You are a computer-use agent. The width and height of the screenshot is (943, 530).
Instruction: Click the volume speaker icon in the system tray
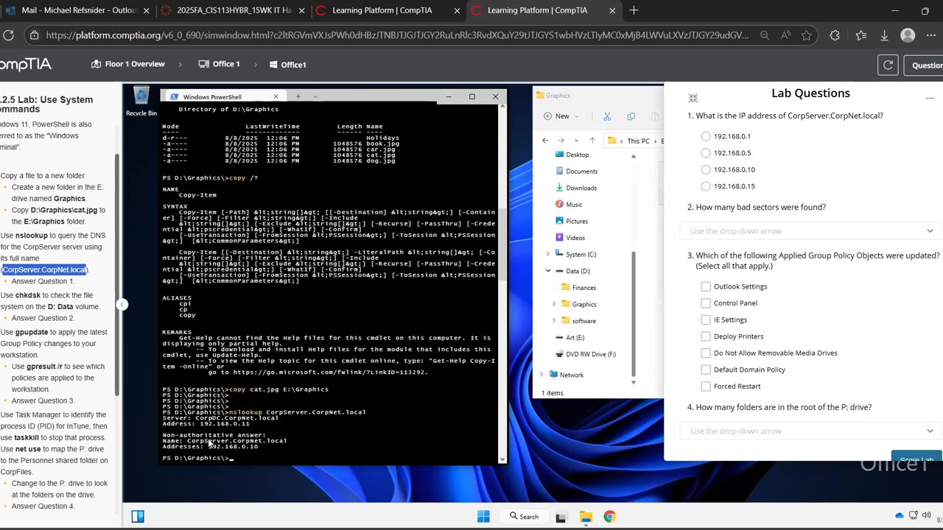coord(927,515)
